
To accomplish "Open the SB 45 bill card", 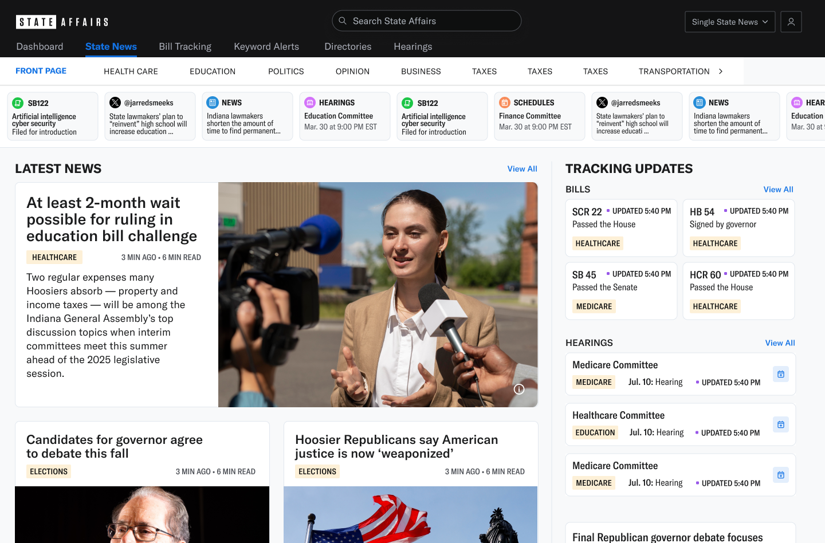I will click(x=621, y=291).
